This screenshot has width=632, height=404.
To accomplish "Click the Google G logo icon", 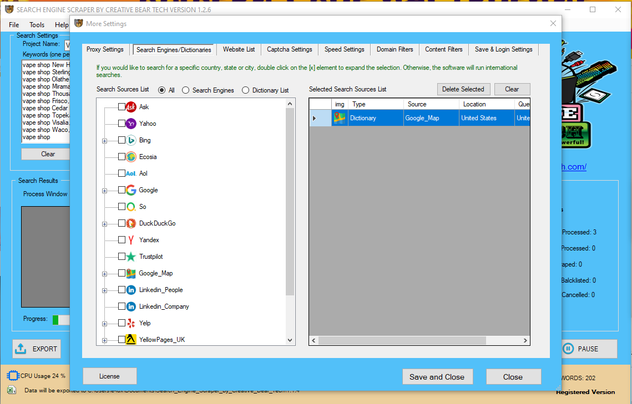I will [x=131, y=190].
